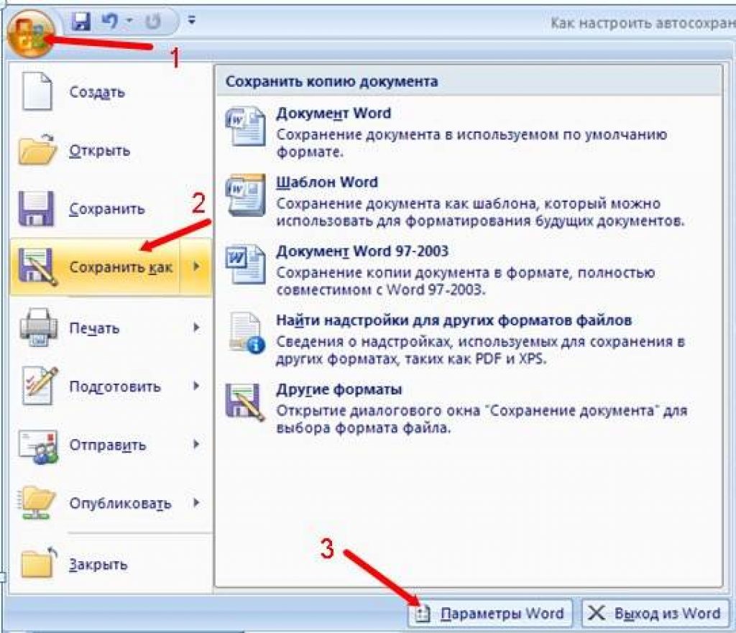
Task: Open the Undo history dropdown arrow
Action: (x=129, y=20)
